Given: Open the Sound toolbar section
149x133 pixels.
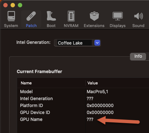Looking at the screenshot, I should (138, 19).
